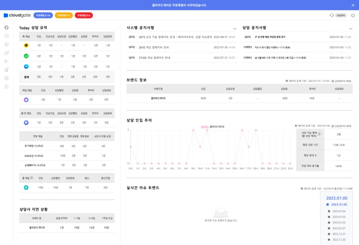Screen dimensions: 359x245
Task: Open the settings gear icon in the sidebar
Action: click(x=7, y=78)
